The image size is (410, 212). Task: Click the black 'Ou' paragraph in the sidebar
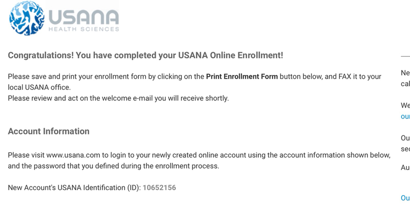[405, 138]
